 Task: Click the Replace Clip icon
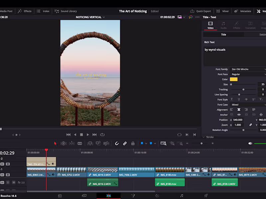coord(106,144)
